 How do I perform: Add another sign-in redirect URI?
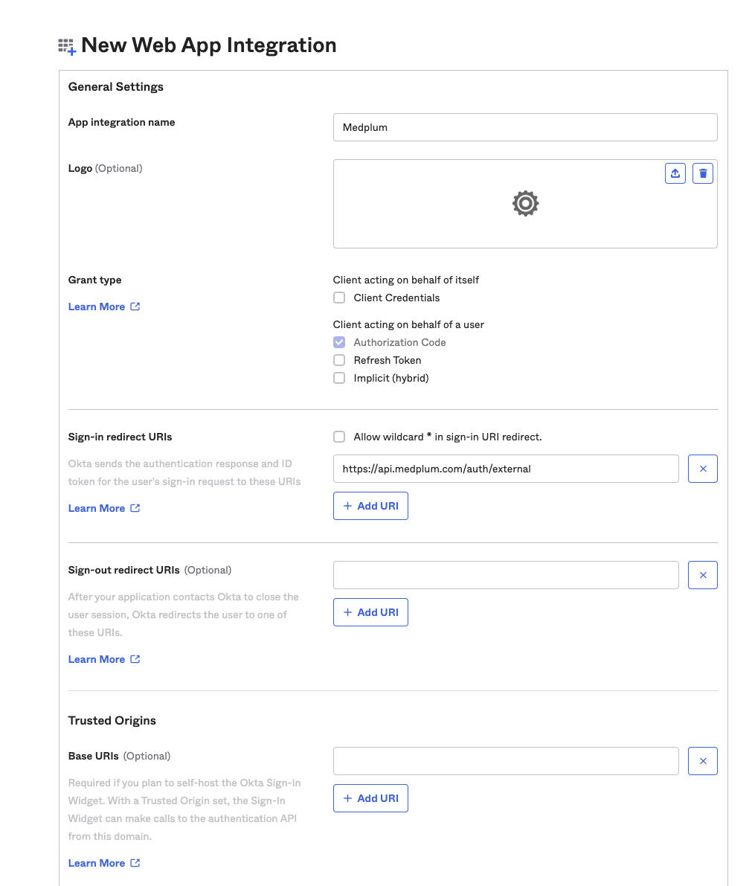pos(370,505)
